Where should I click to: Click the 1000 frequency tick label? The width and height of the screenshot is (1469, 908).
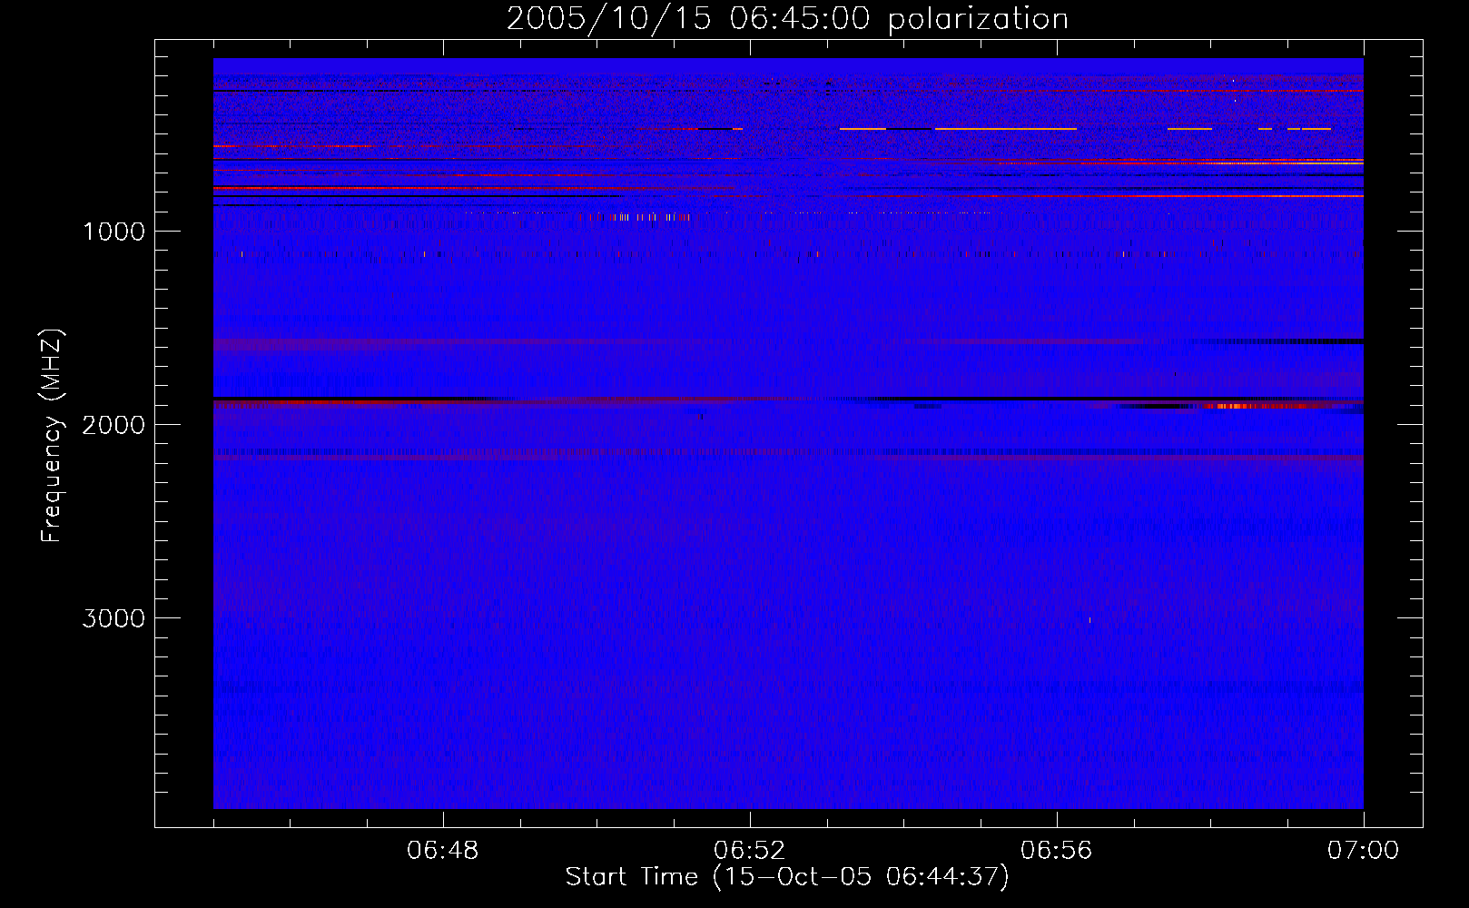[x=113, y=232]
